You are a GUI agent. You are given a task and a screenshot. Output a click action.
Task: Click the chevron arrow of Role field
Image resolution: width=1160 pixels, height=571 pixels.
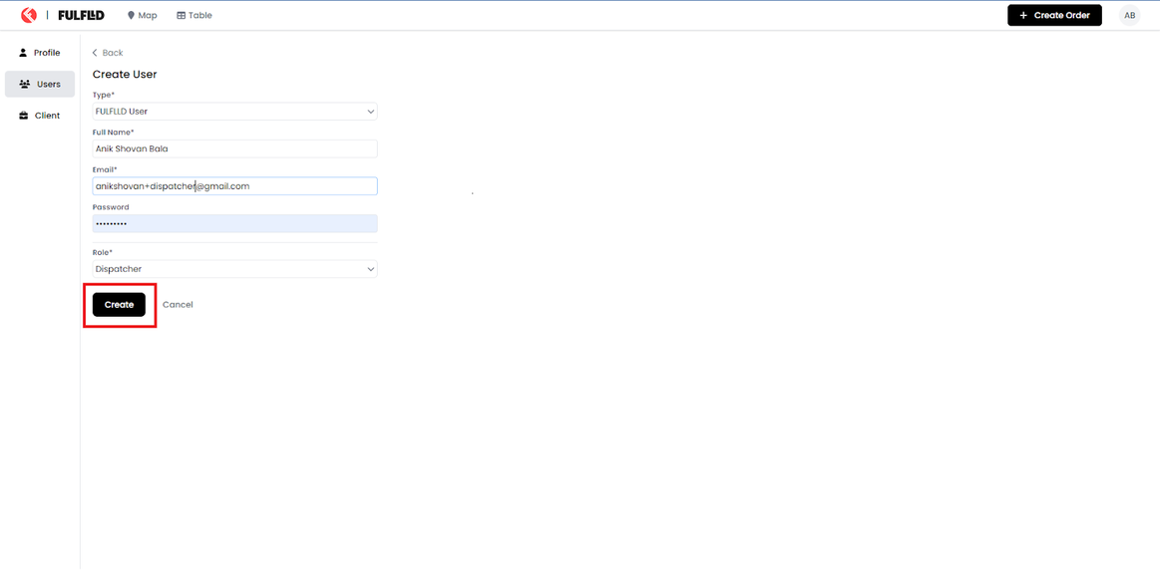pyautogui.click(x=371, y=270)
